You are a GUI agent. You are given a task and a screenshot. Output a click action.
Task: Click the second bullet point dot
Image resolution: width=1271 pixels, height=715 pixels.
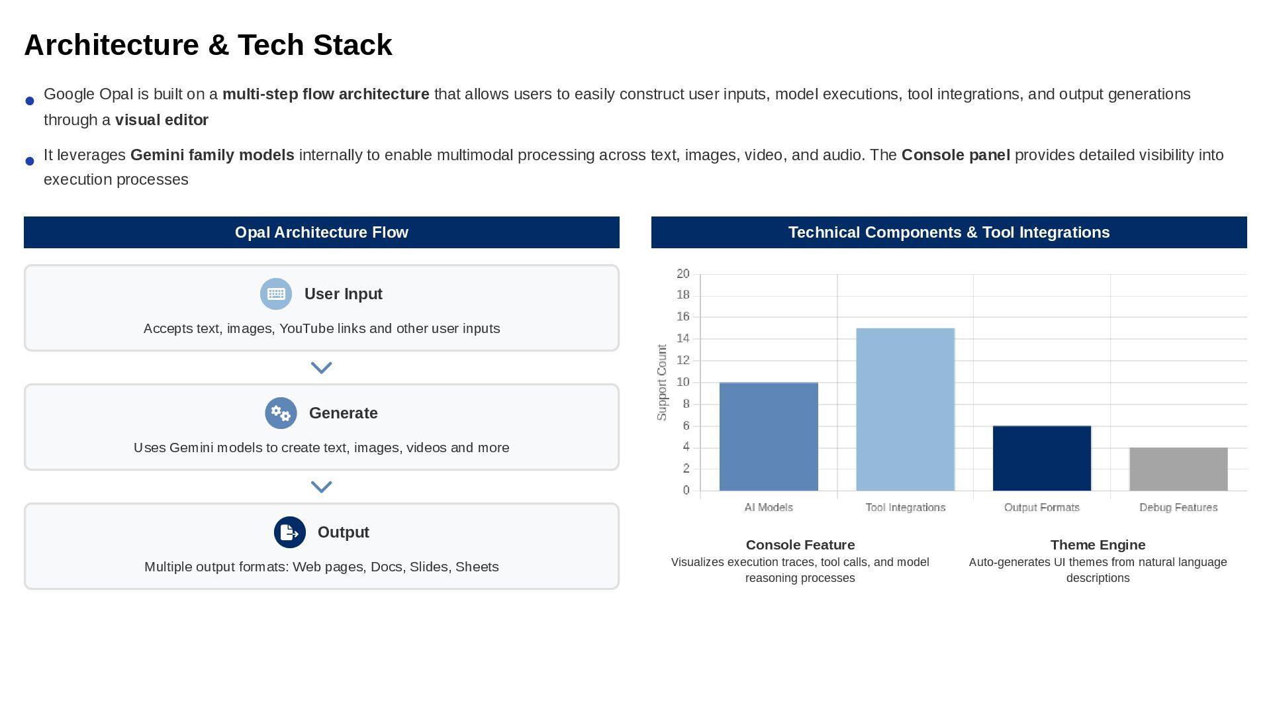30,162
